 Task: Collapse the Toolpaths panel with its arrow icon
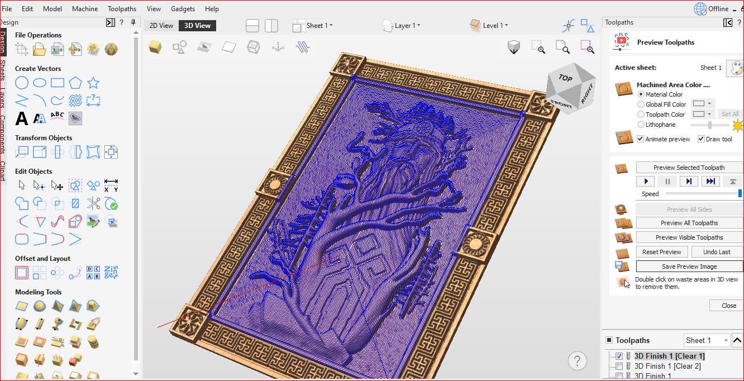[727, 22]
